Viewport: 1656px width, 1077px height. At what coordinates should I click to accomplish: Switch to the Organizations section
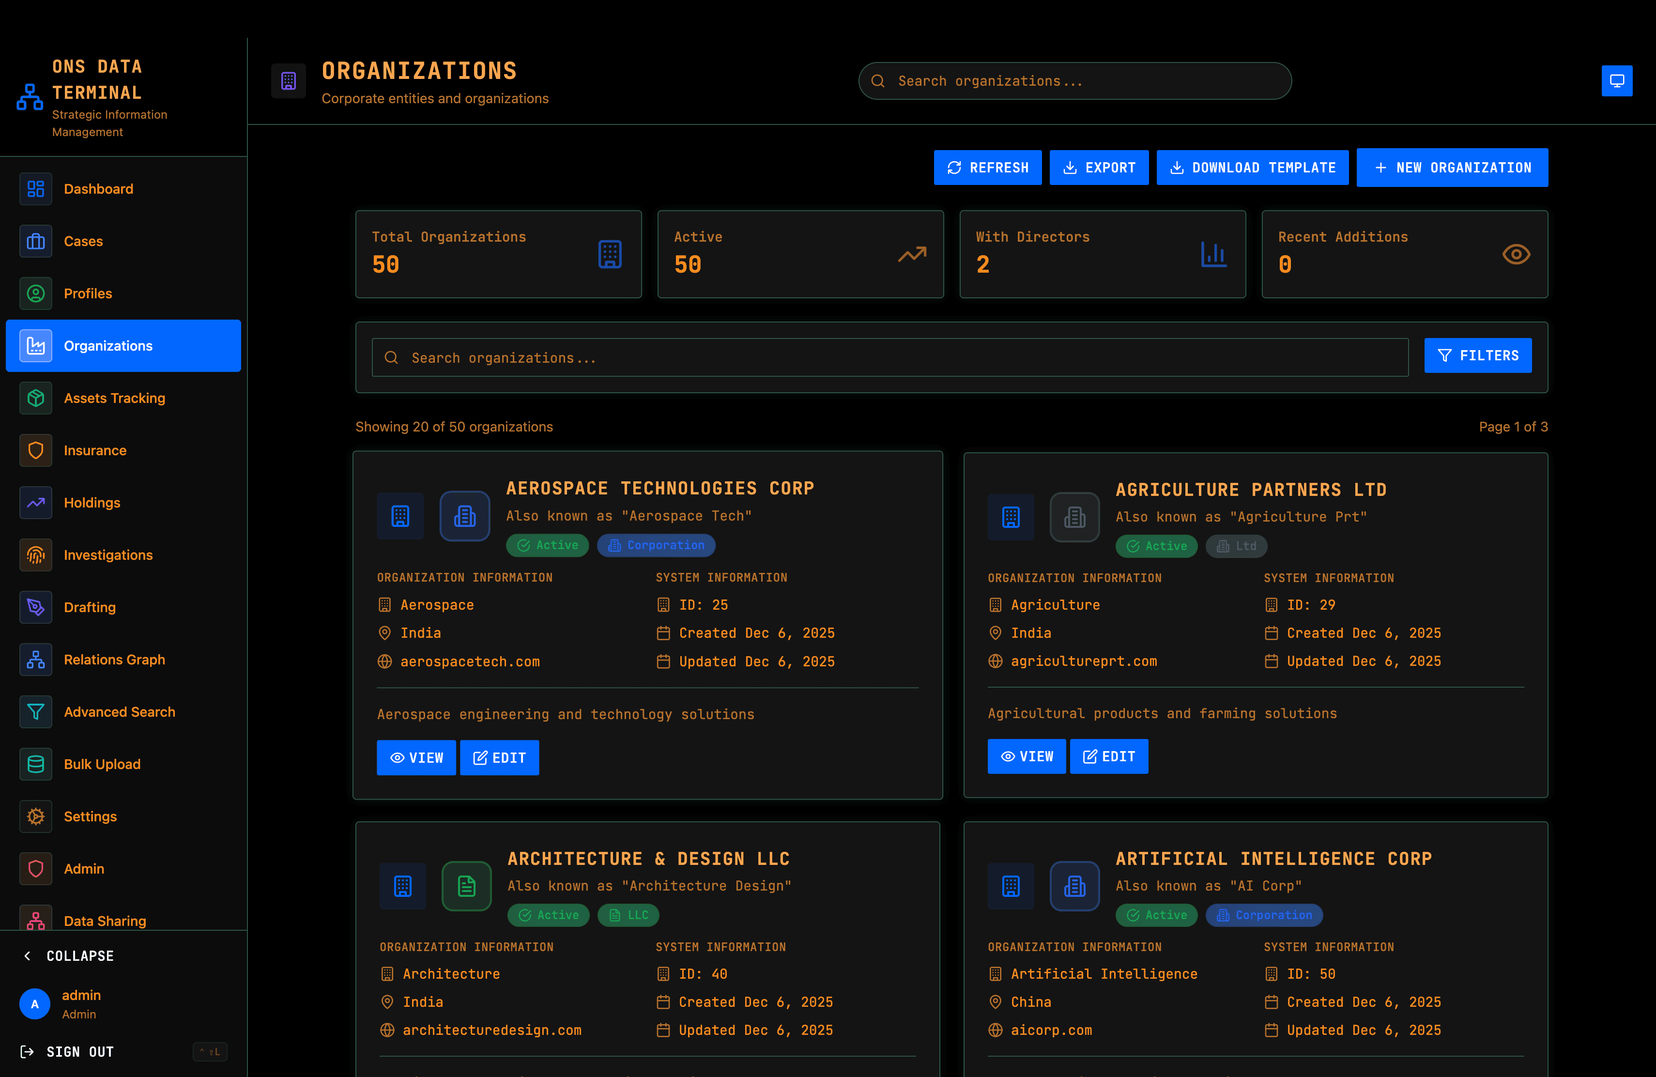(x=108, y=346)
